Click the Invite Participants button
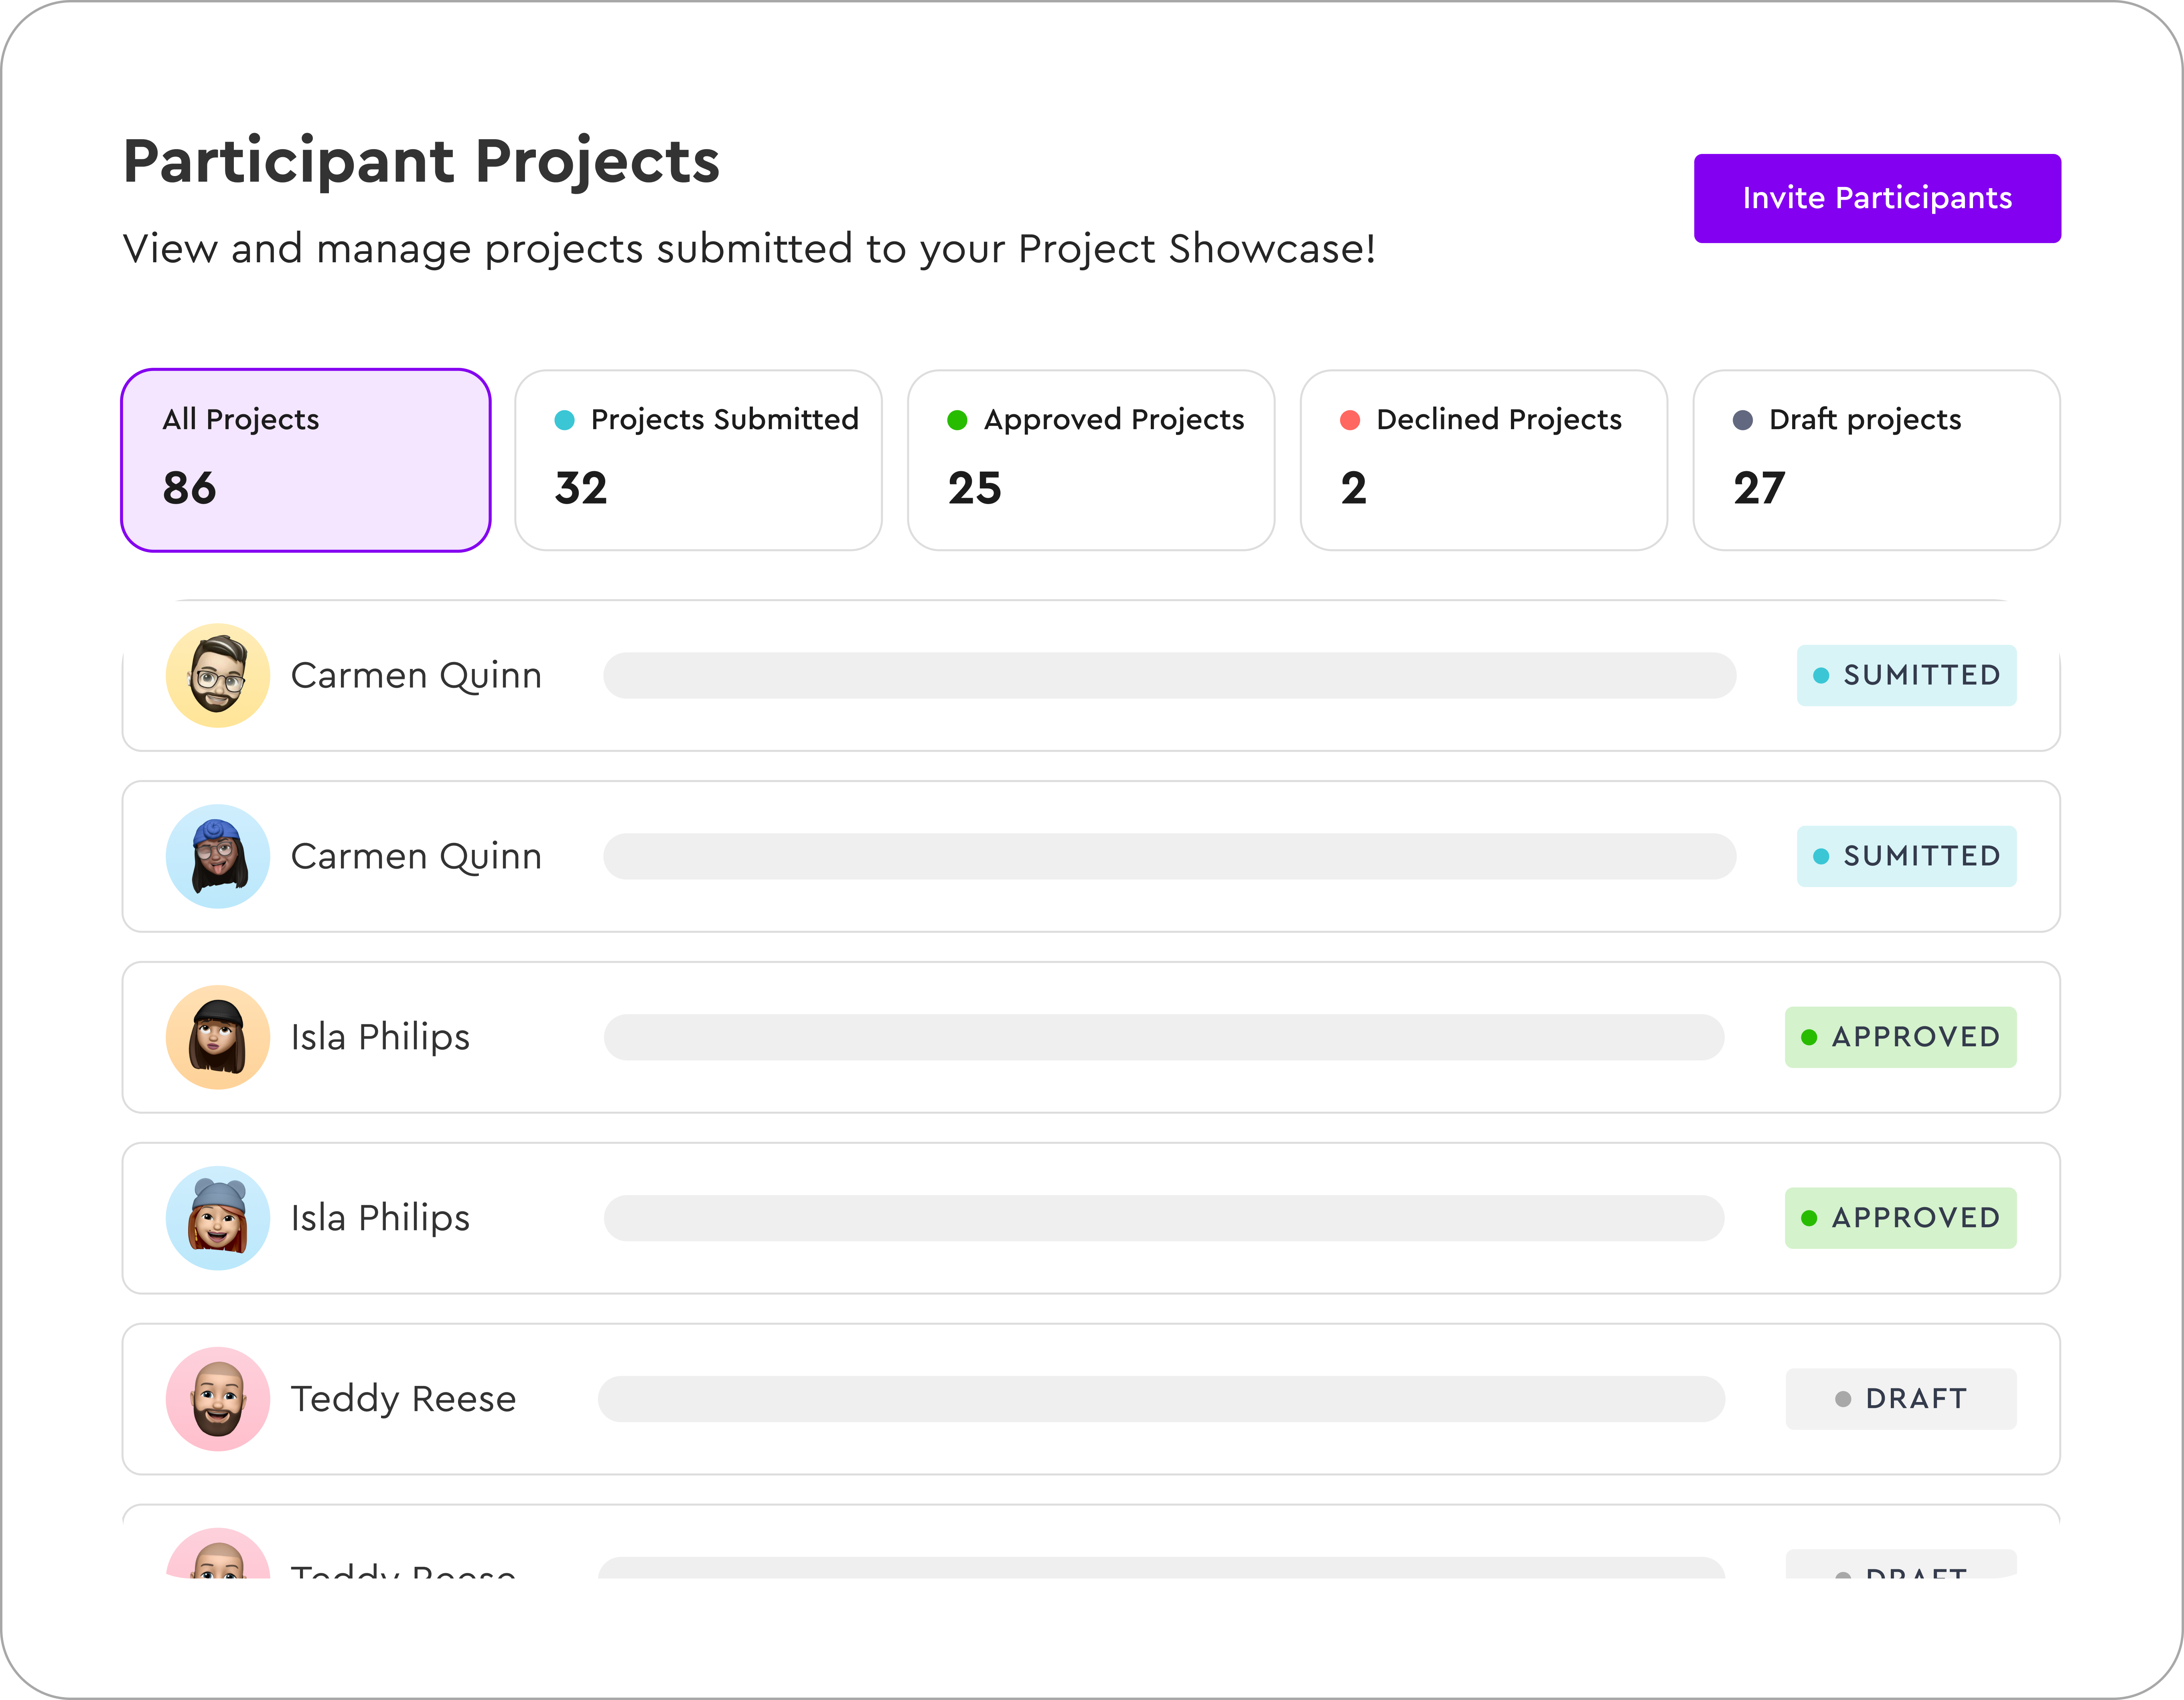The height and width of the screenshot is (1700, 2184). 1877,197
